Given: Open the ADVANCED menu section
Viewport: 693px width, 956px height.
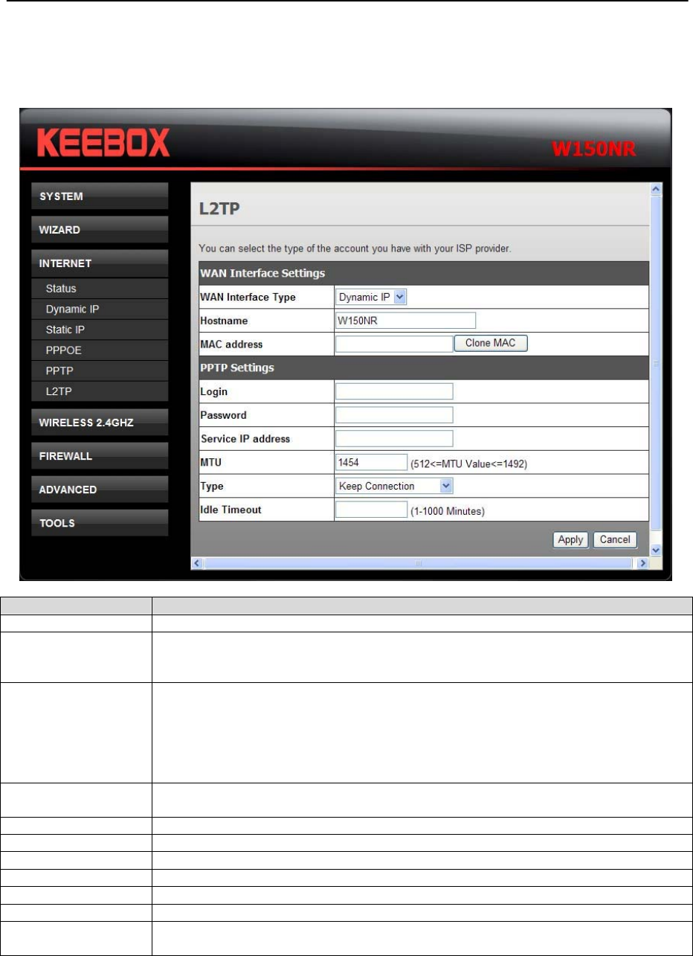Looking at the screenshot, I should pyautogui.click(x=100, y=490).
